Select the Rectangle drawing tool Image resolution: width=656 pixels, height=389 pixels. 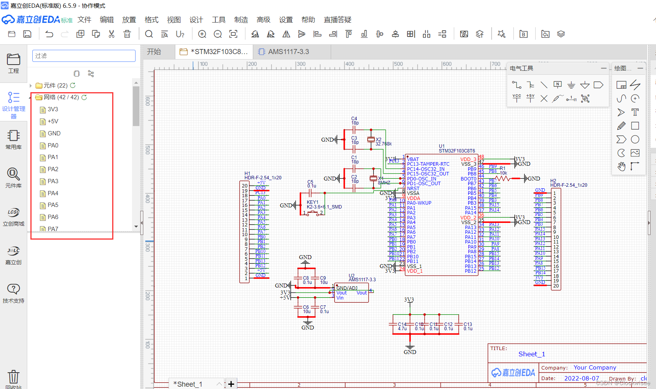(x=635, y=126)
